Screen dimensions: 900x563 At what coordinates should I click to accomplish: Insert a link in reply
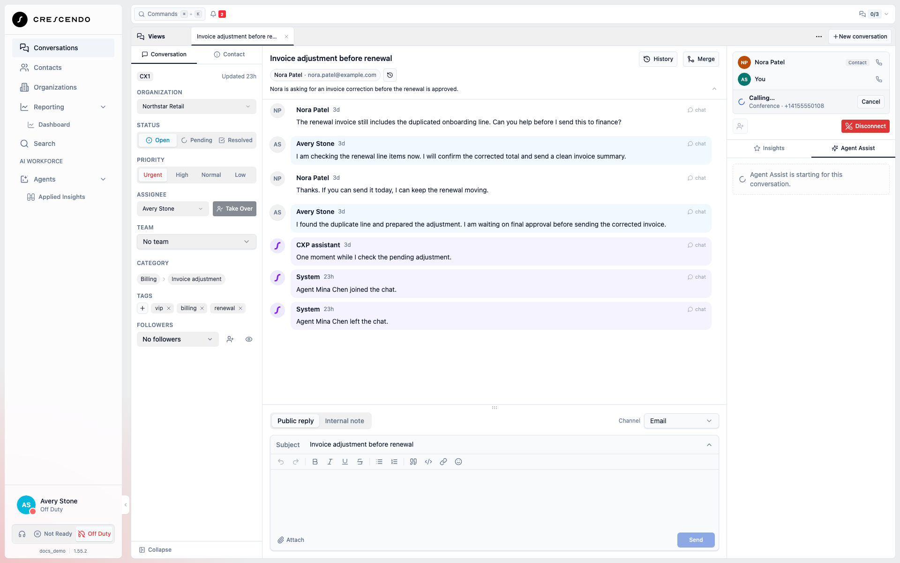pos(443,462)
